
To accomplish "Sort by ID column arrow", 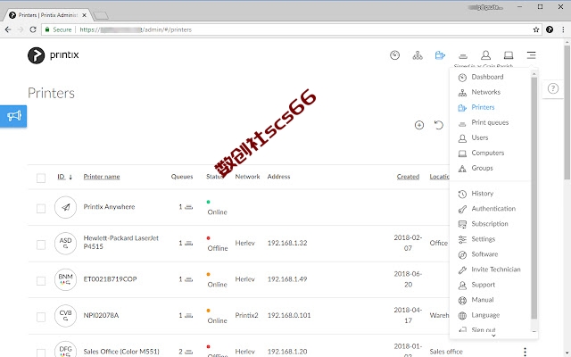I will 70,177.
